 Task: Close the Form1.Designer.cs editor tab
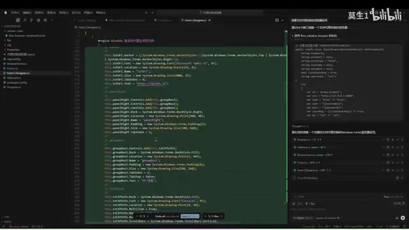click(x=210, y=20)
